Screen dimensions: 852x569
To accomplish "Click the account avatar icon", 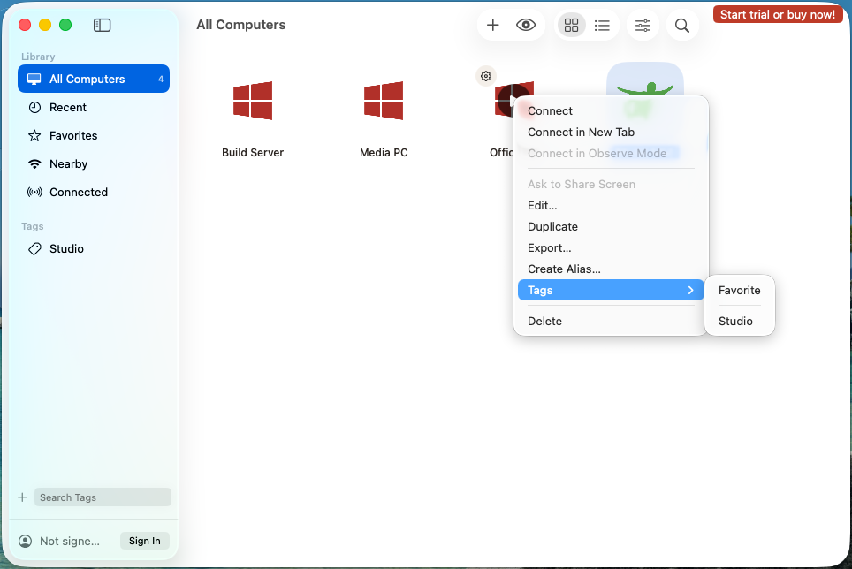I will pos(25,541).
